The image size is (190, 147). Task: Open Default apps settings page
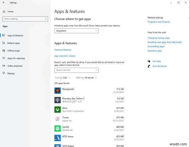tap(14, 43)
